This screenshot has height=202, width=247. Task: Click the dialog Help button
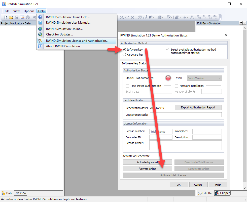(x=218, y=185)
